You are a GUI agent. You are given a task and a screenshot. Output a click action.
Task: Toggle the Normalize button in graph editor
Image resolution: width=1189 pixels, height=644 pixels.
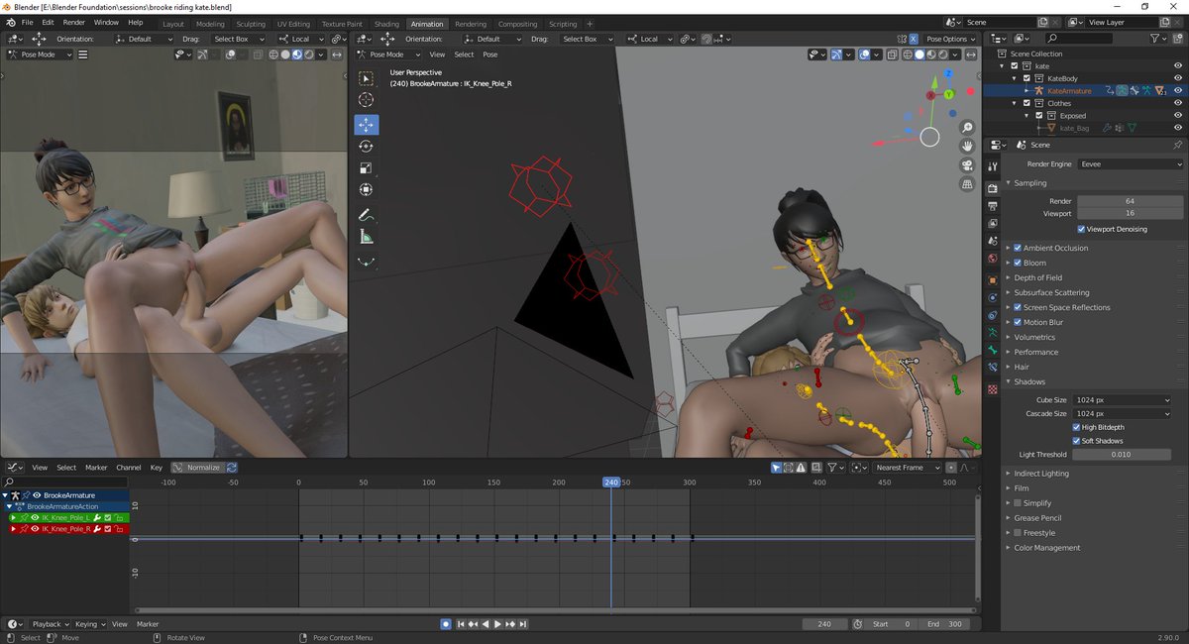(x=197, y=468)
